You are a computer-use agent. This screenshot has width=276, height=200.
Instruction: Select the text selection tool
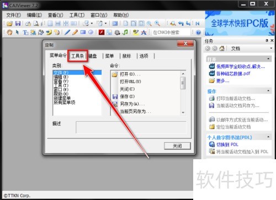[x=25, y=33]
